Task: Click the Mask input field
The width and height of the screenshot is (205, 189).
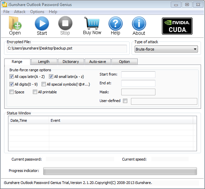Action: (138, 92)
